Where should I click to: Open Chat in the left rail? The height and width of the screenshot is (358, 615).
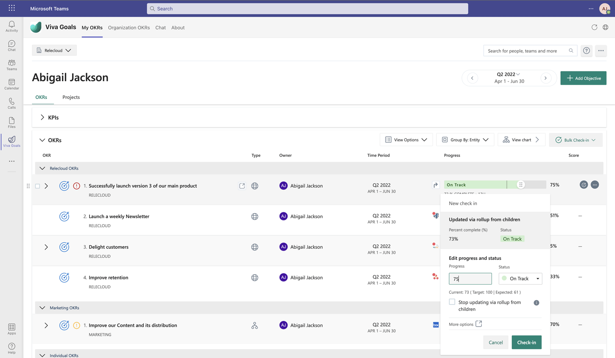pyautogui.click(x=11, y=46)
